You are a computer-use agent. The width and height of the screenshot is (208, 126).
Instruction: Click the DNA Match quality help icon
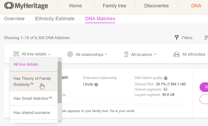point(166,78)
